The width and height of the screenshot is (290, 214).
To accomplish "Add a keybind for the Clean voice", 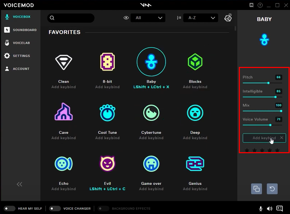I will pyautogui.click(x=63, y=87).
